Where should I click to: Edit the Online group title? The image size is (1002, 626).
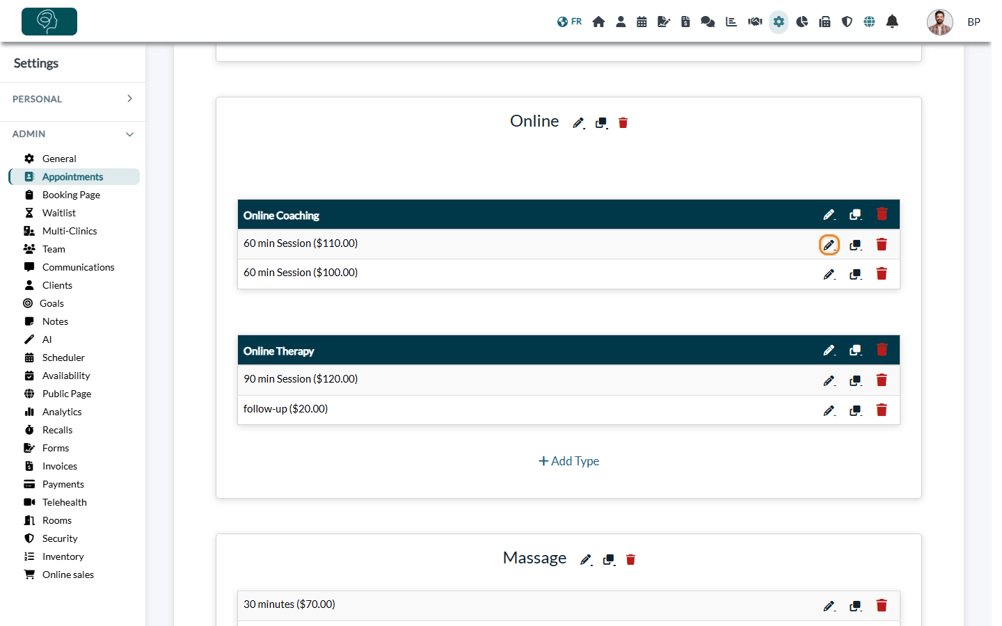point(578,123)
